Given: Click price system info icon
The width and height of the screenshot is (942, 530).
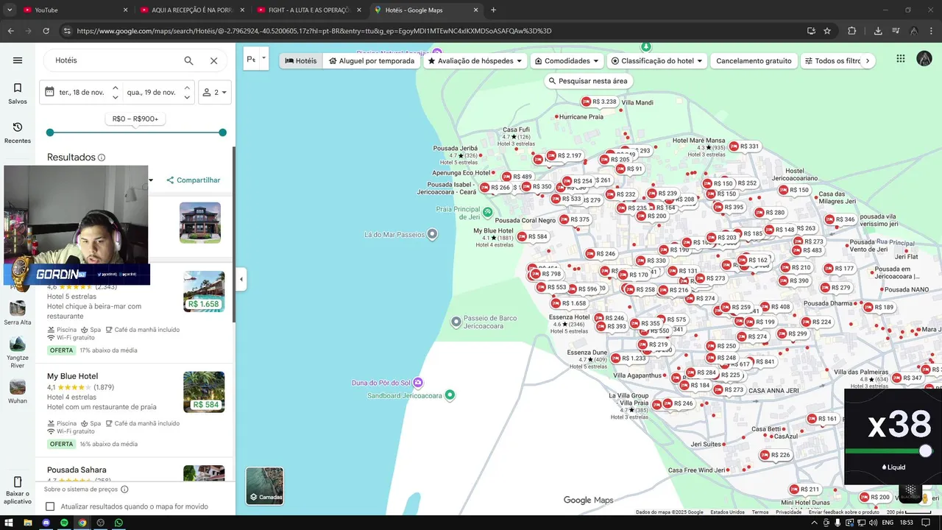Looking at the screenshot, I should (124, 489).
